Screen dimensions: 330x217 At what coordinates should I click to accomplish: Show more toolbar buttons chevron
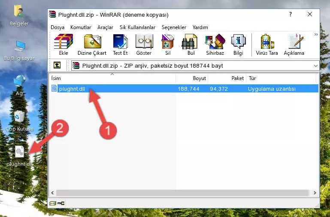click(316, 34)
